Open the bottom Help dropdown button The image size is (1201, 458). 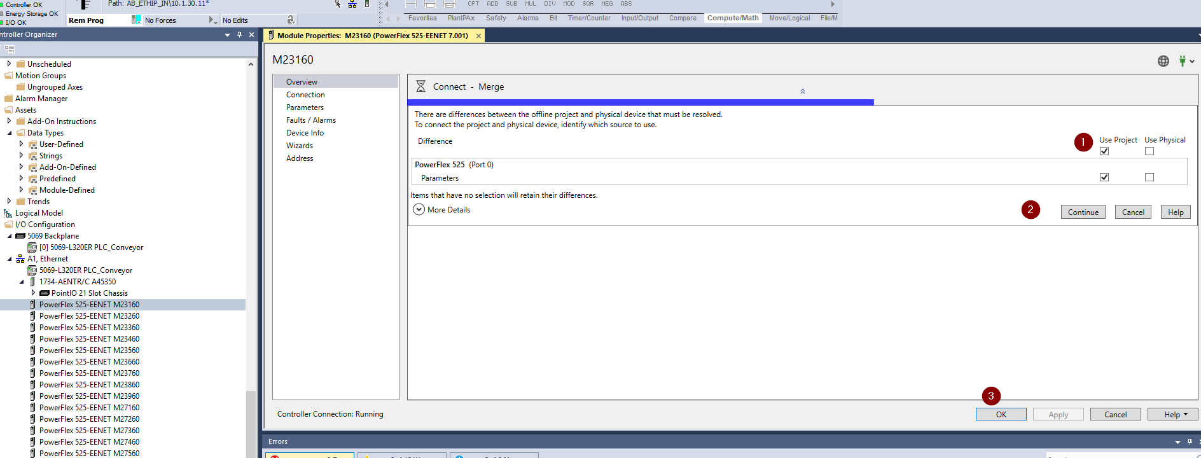pos(1172,415)
